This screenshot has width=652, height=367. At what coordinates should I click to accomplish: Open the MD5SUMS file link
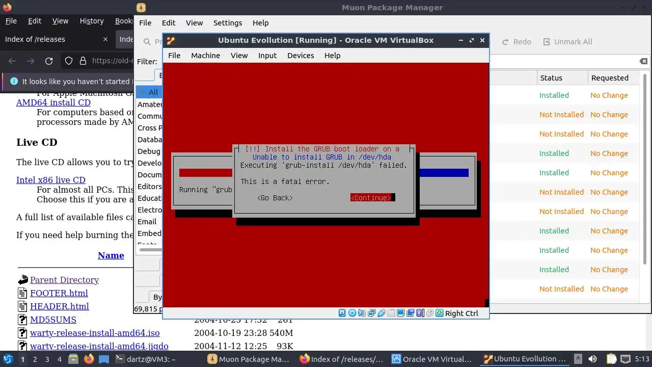(53, 320)
